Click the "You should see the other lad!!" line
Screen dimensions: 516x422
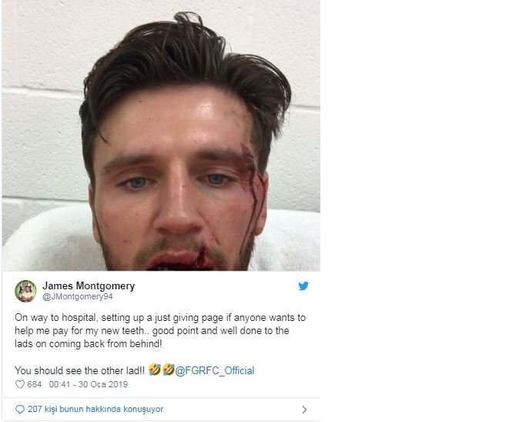coord(79,370)
